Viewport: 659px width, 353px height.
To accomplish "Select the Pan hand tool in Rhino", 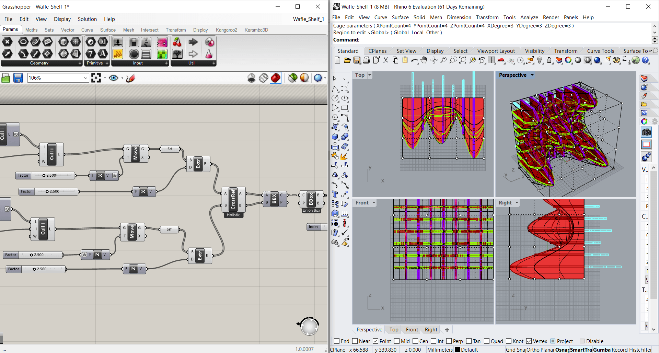I will pyautogui.click(x=424, y=60).
